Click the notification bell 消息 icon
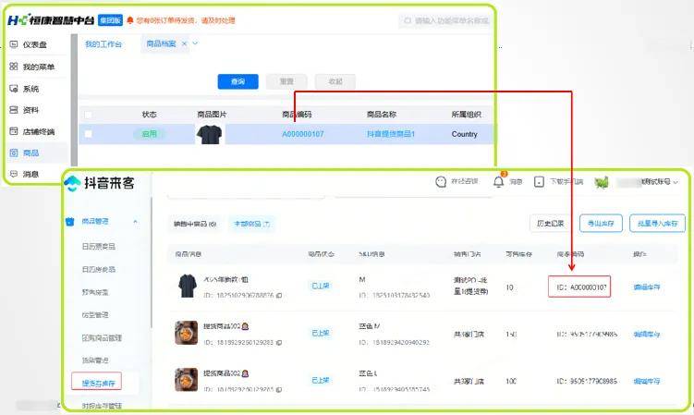The height and width of the screenshot is (415, 694). click(x=499, y=181)
